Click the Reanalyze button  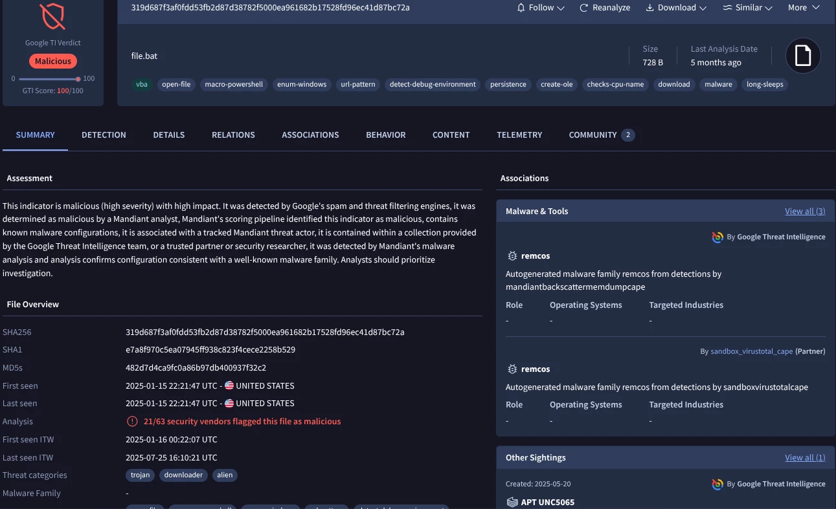coord(605,8)
